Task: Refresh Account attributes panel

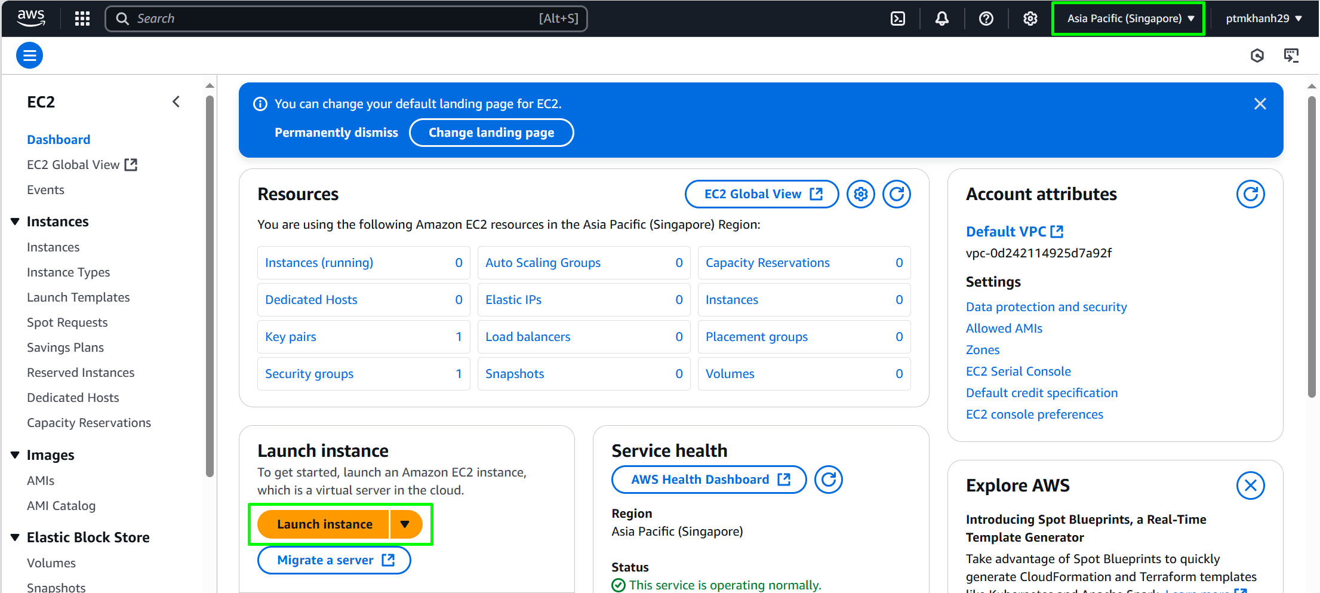Action: tap(1251, 194)
